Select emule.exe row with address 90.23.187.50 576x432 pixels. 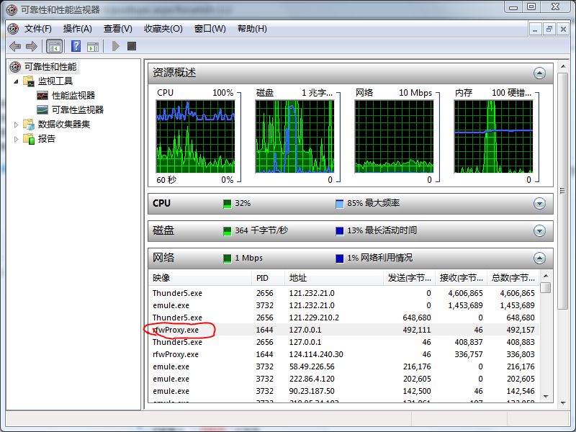click(x=344, y=391)
